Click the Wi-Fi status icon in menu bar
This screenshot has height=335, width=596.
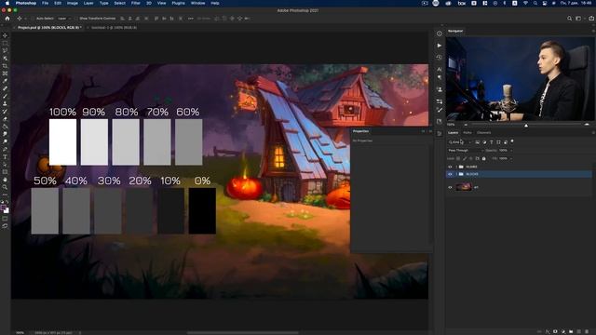(525, 3)
